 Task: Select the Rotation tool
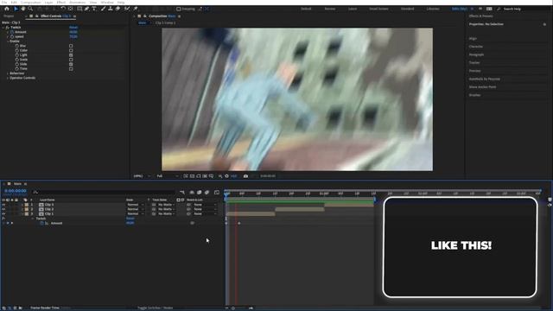(63, 9)
